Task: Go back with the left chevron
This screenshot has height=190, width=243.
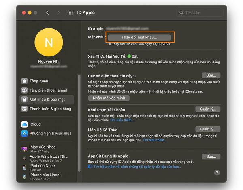Action: click(47, 13)
